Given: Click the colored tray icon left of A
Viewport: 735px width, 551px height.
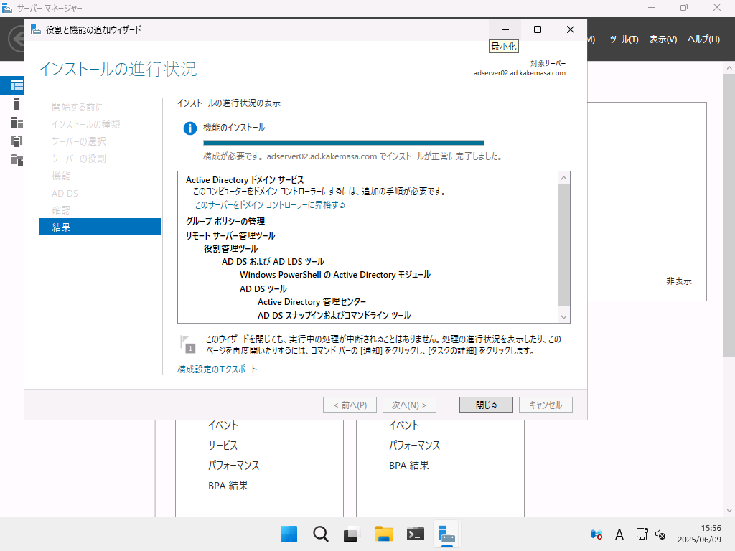Looking at the screenshot, I should (x=596, y=534).
